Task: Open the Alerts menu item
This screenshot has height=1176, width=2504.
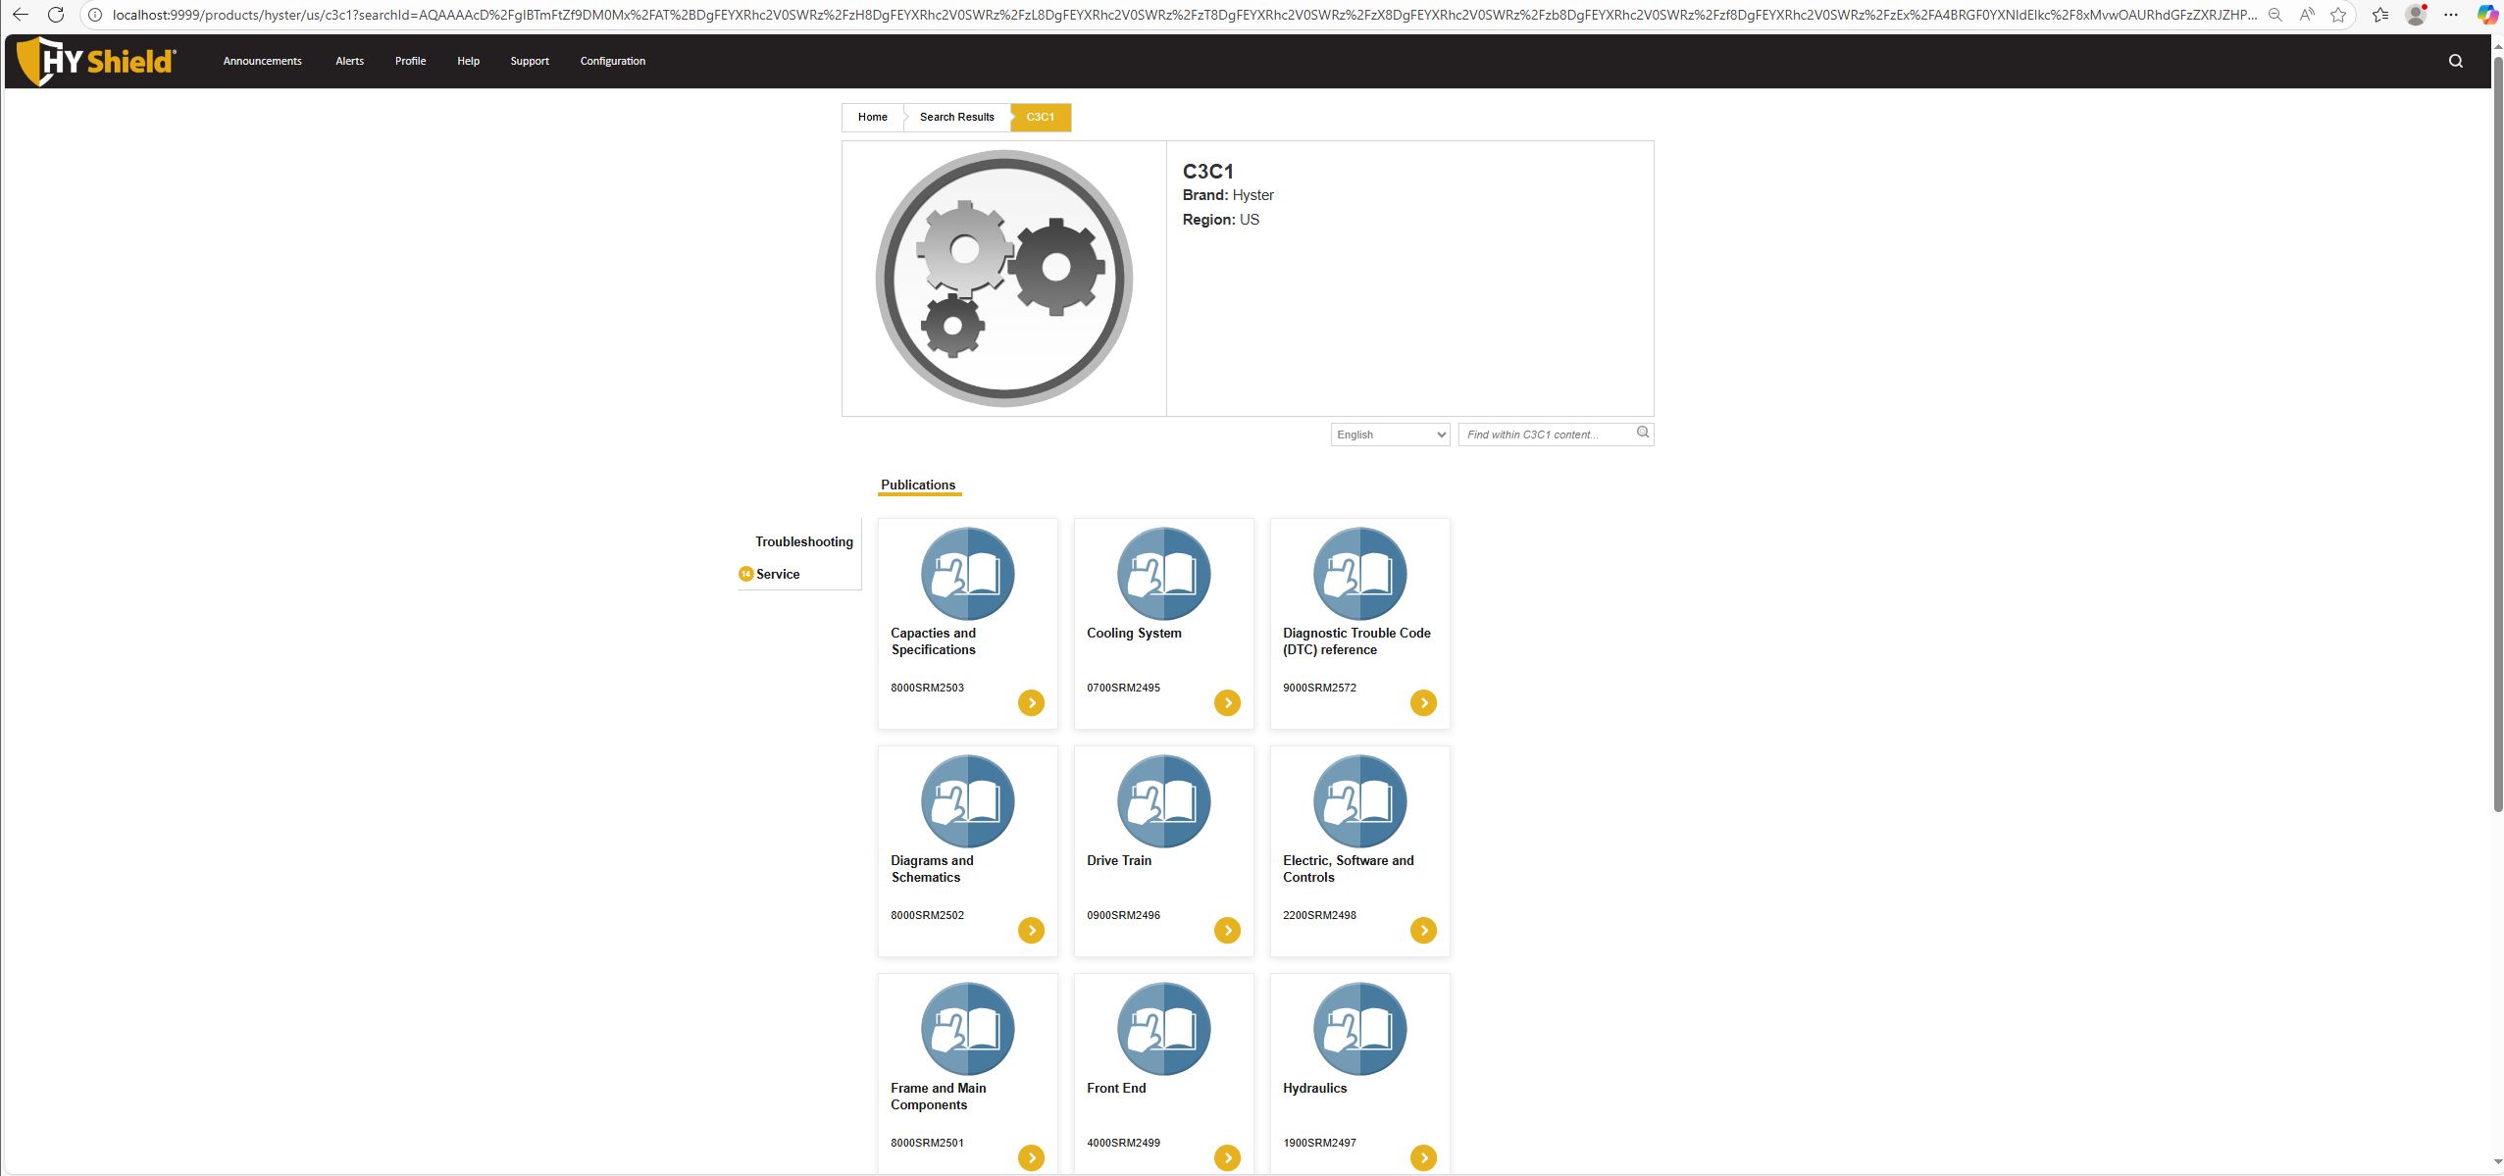Action: click(x=349, y=61)
